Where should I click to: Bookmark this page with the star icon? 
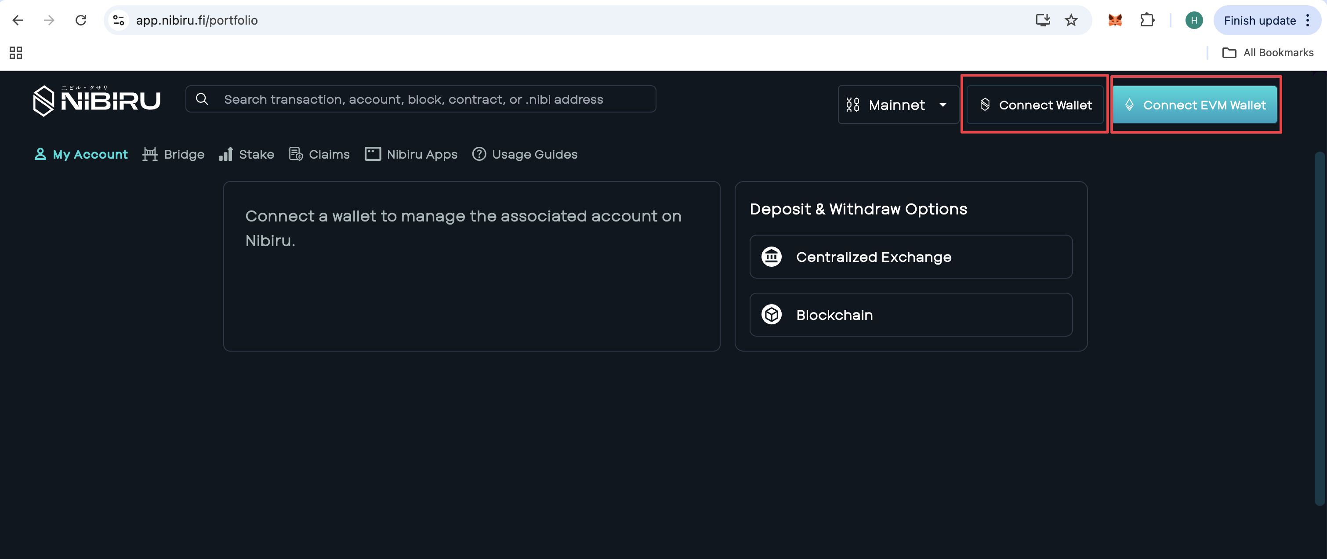[x=1071, y=21]
